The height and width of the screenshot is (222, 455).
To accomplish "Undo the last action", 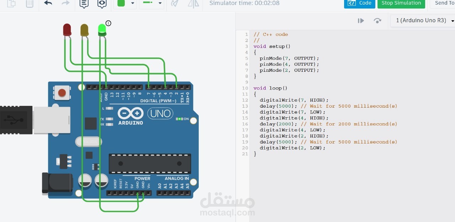I will coord(48,3).
